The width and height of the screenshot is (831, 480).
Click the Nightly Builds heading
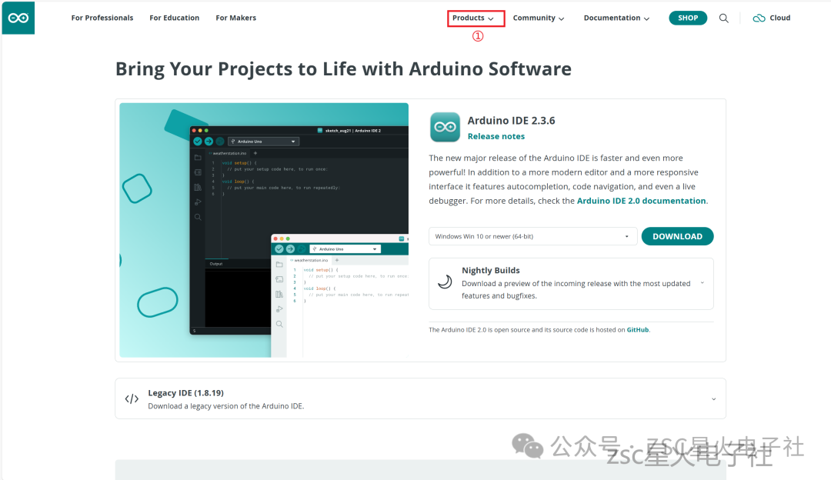(x=491, y=270)
